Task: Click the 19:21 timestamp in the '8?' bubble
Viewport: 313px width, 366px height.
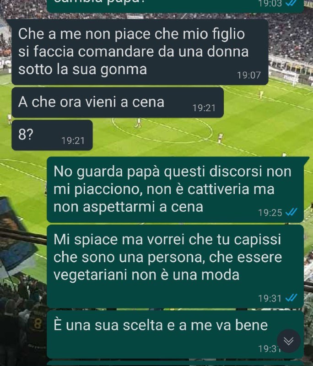Action: pyautogui.click(x=73, y=141)
